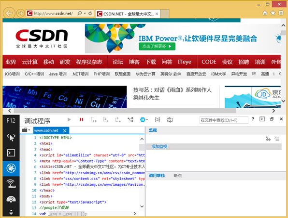This screenshot has width=288, height=218.
Task: Open the Profiler icon at sidebar bottom
Action: click(x=11, y=212)
